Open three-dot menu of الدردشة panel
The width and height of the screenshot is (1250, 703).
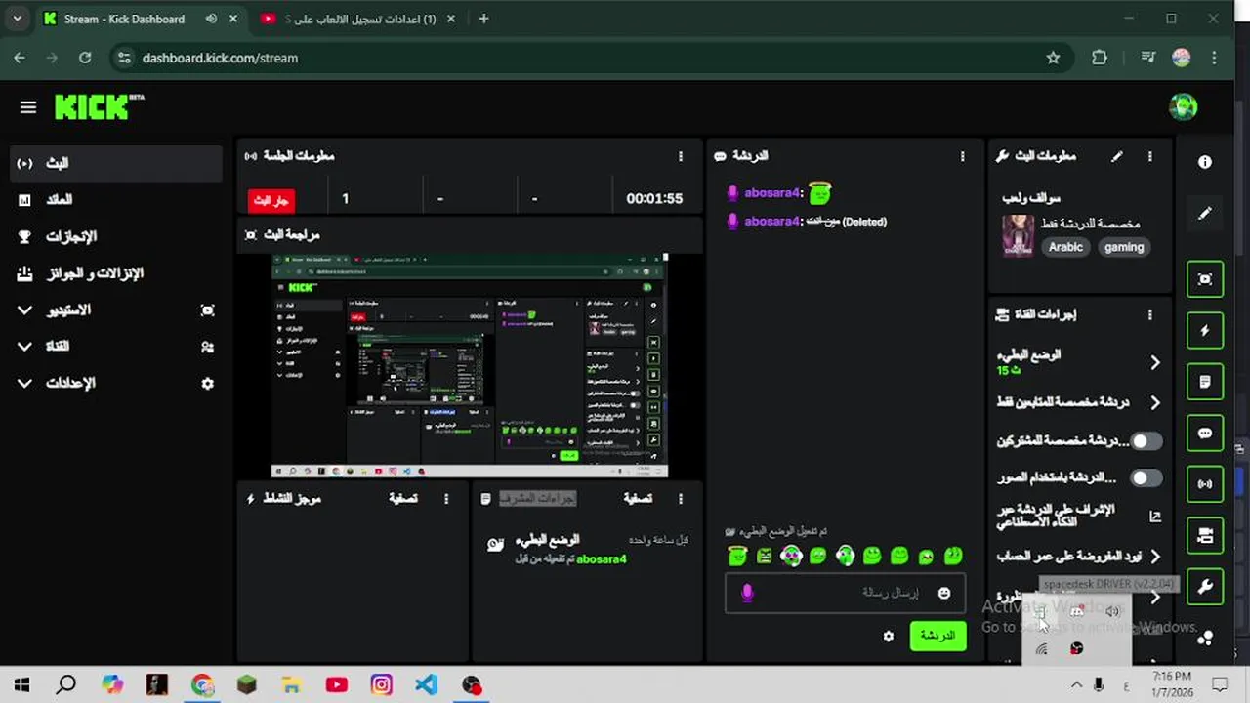(962, 156)
